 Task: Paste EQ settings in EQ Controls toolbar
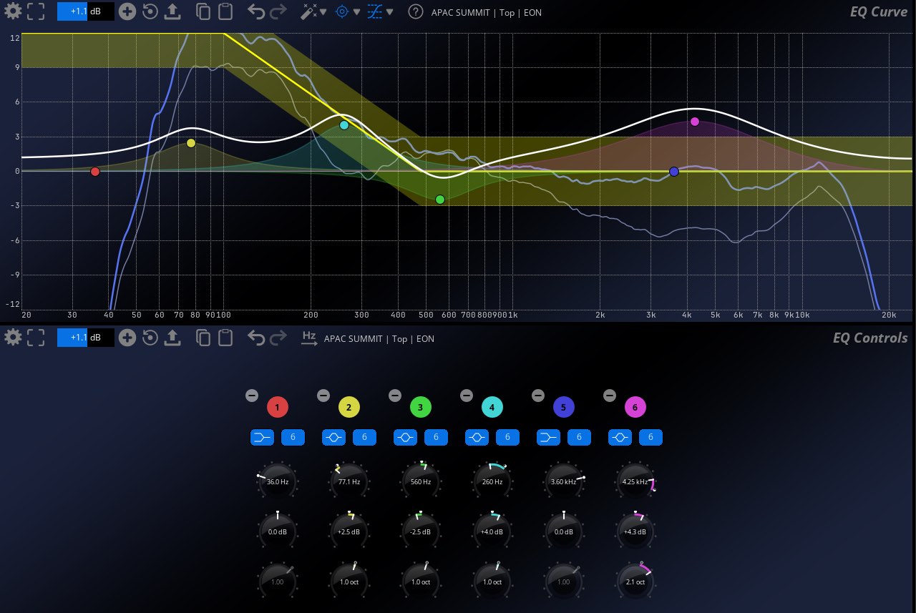pos(225,338)
